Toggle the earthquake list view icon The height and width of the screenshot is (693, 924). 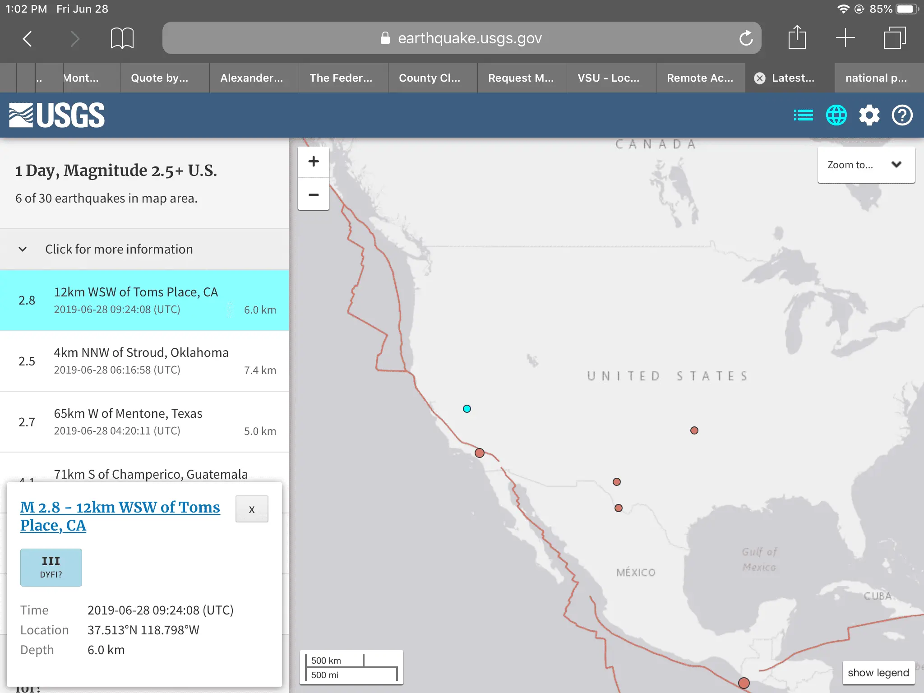(x=803, y=115)
